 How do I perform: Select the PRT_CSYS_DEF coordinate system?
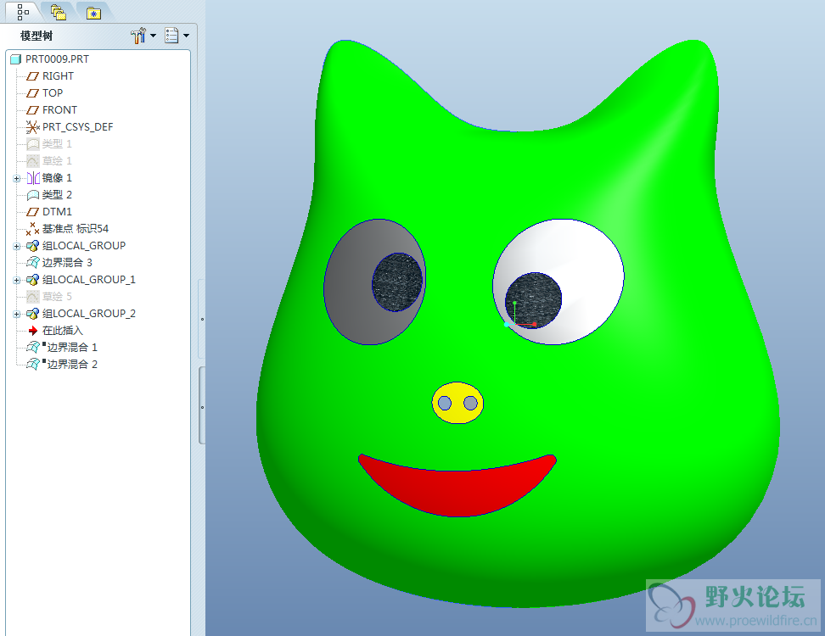point(76,127)
